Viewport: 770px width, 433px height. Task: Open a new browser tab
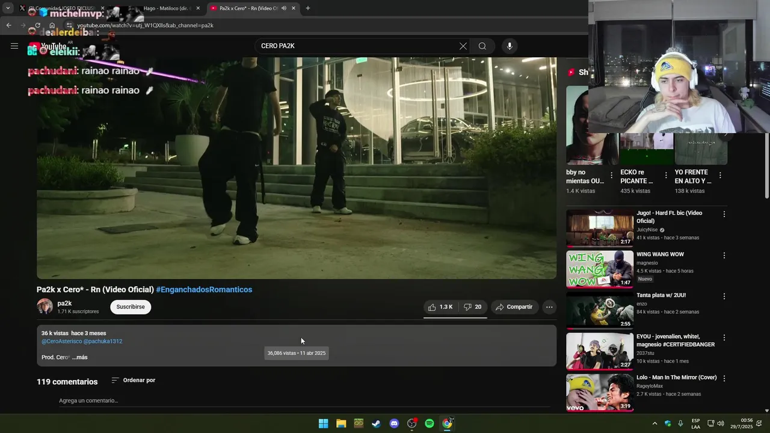pos(308,8)
